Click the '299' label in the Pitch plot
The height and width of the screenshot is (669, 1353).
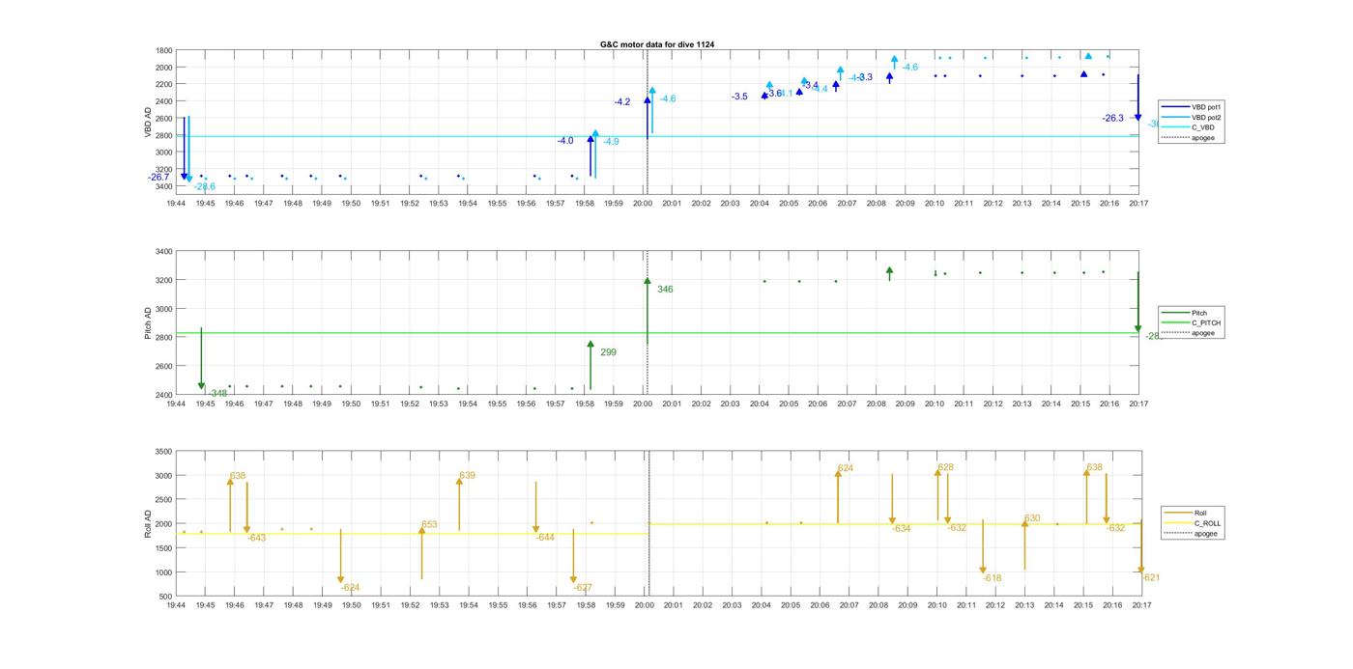[608, 352]
